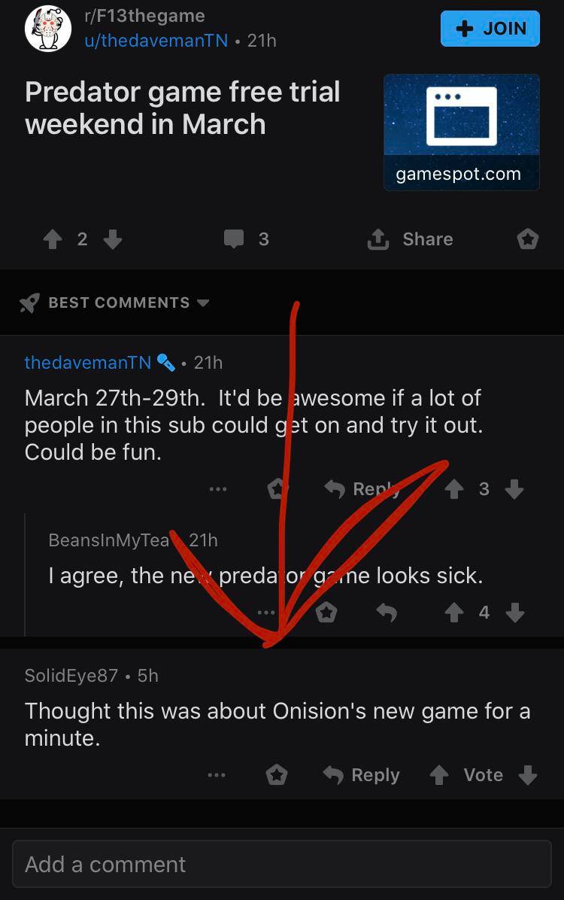
Task: Upvote BeansInMyTea's reply
Action: 453,613
